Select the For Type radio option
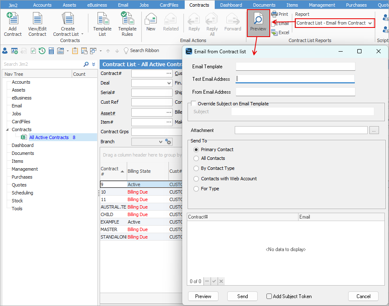The height and width of the screenshot is (306, 389). coord(196,189)
